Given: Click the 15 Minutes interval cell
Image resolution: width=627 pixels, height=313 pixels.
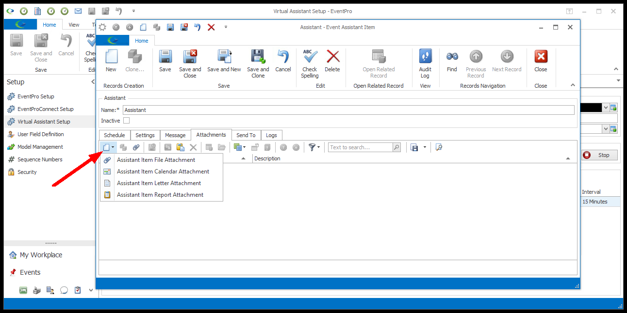Looking at the screenshot, I should (600, 202).
